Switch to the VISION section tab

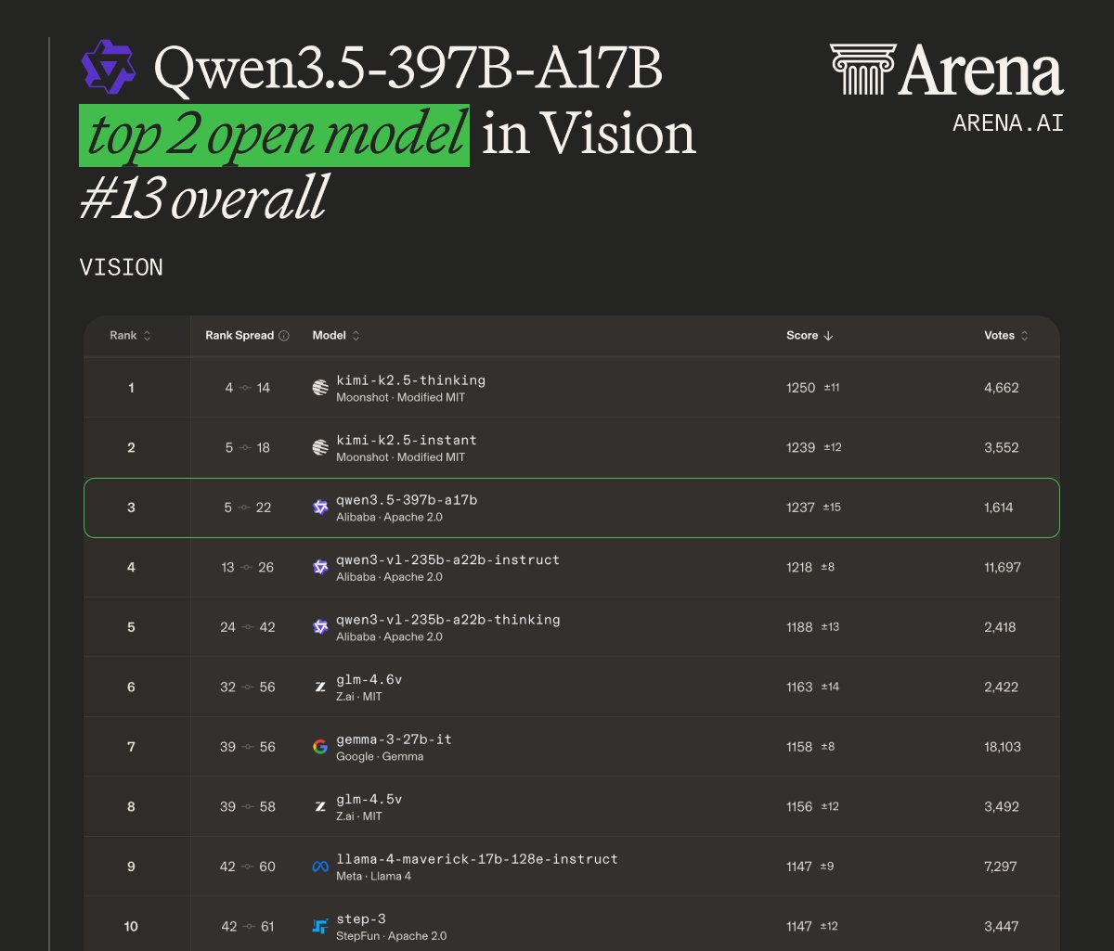click(x=122, y=267)
